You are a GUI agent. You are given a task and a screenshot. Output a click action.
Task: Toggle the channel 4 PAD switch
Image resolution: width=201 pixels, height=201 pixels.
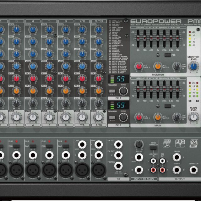point(31,146)
